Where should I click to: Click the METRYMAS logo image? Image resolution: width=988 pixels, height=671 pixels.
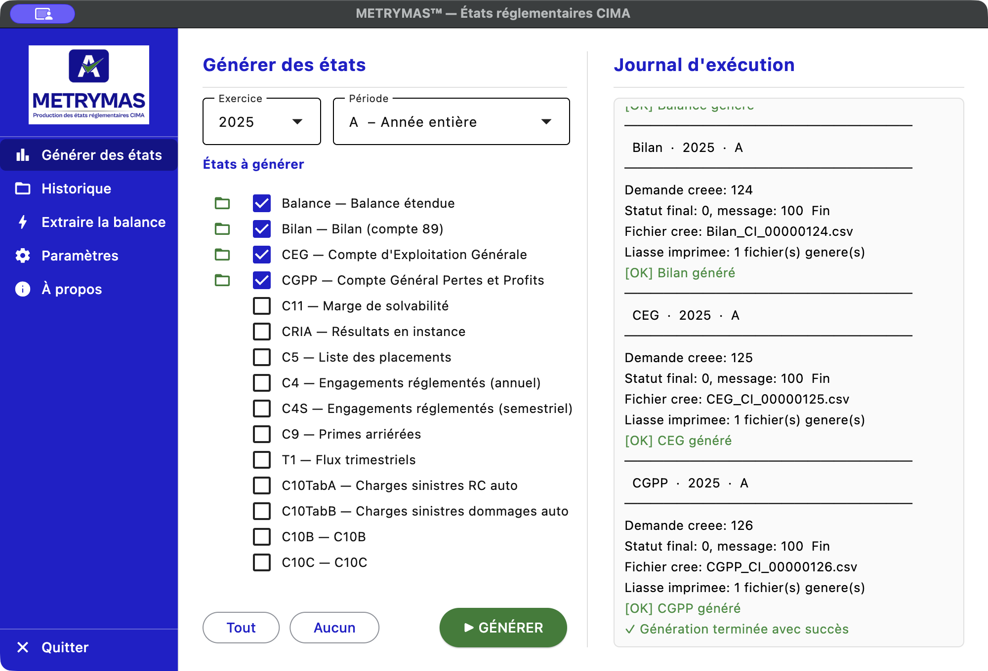click(89, 85)
